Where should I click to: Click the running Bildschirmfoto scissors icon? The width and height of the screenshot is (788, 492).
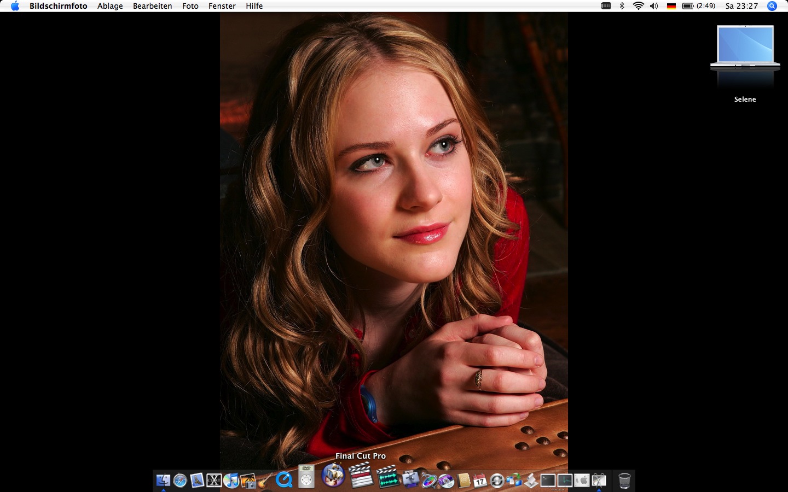[x=599, y=481]
